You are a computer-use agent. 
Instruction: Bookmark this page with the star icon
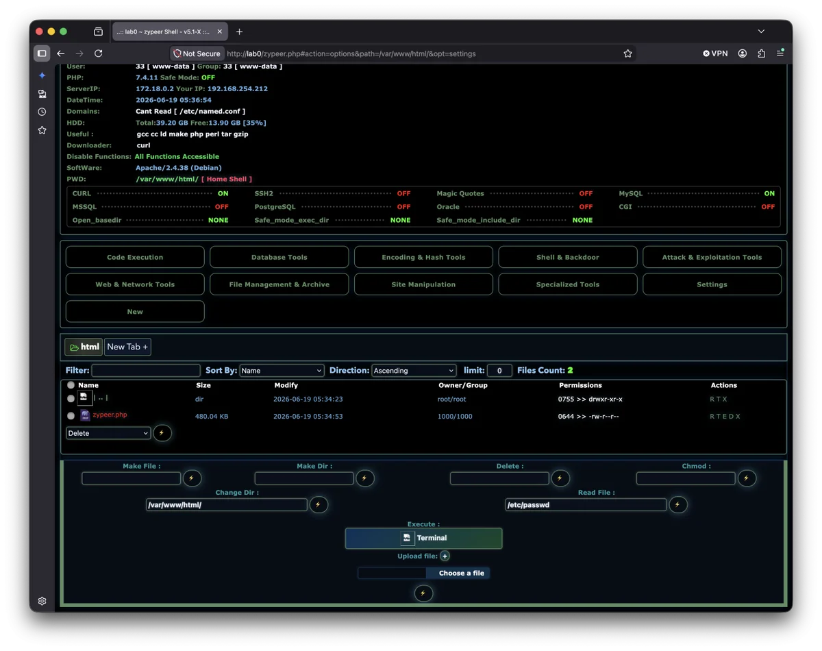[627, 53]
